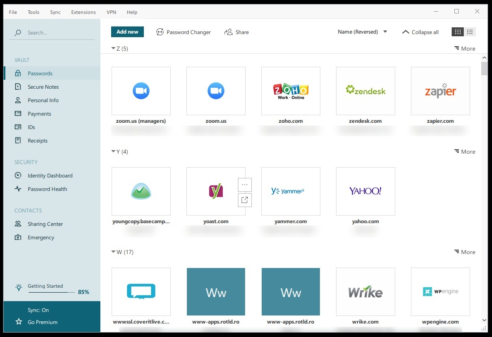The image size is (492, 337).
Task: Open the File menu
Action: pyautogui.click(x=13, y=12)
